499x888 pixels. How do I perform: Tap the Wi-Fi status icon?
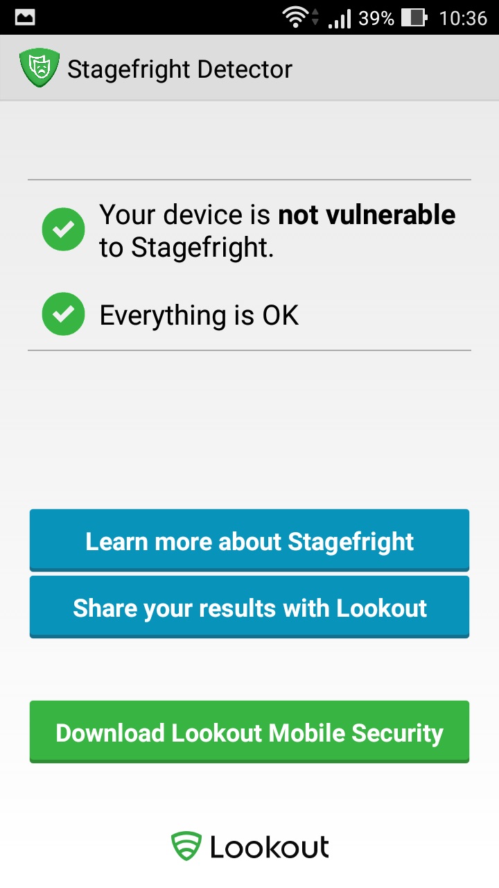(x=297, y=17)
